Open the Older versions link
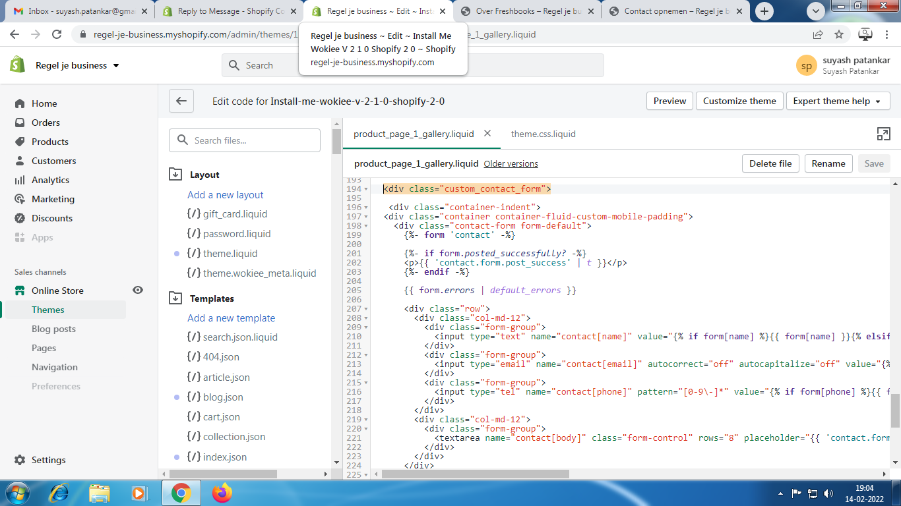This screenshot has width=901, height=506. (x=511, y=164)
